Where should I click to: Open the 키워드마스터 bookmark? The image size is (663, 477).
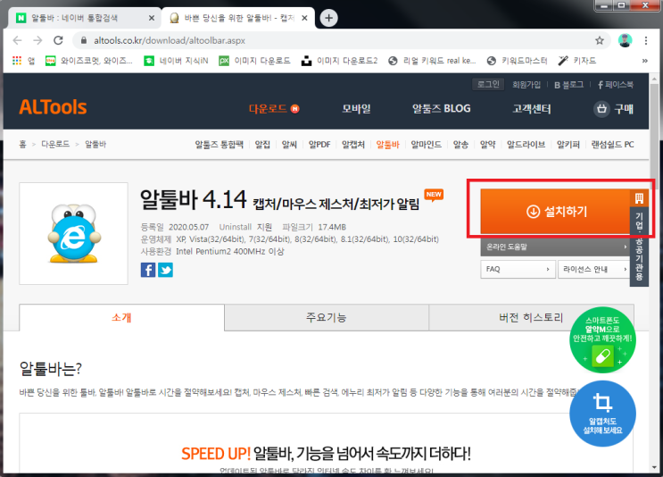518,61
